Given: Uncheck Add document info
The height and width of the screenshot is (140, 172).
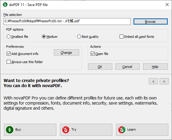Looking at the screenshot, I should [8, 54].
